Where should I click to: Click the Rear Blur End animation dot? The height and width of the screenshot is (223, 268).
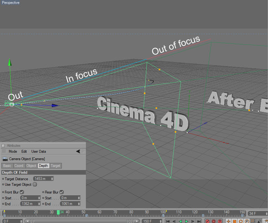(43, 204)
